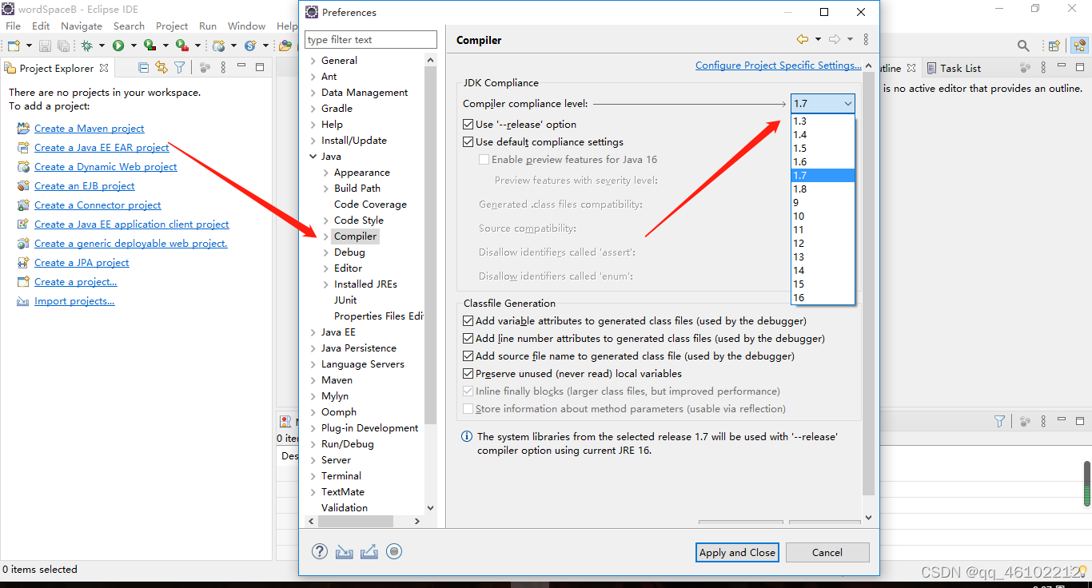This screenshot has height=588, width=1092.
Task: Click the Export preferences icon
Action: pyautogui.click(x=369, y=551)
